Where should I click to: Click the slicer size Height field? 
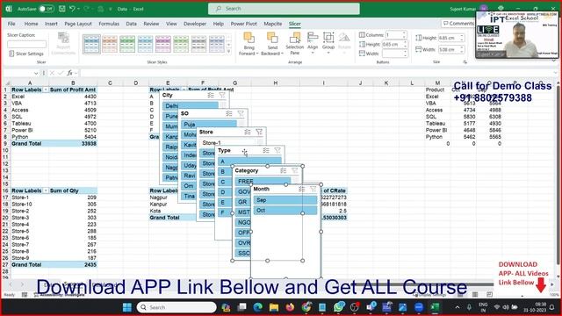[449, 38]
